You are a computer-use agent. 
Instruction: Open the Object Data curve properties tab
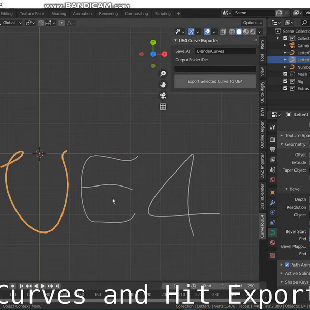272,233
